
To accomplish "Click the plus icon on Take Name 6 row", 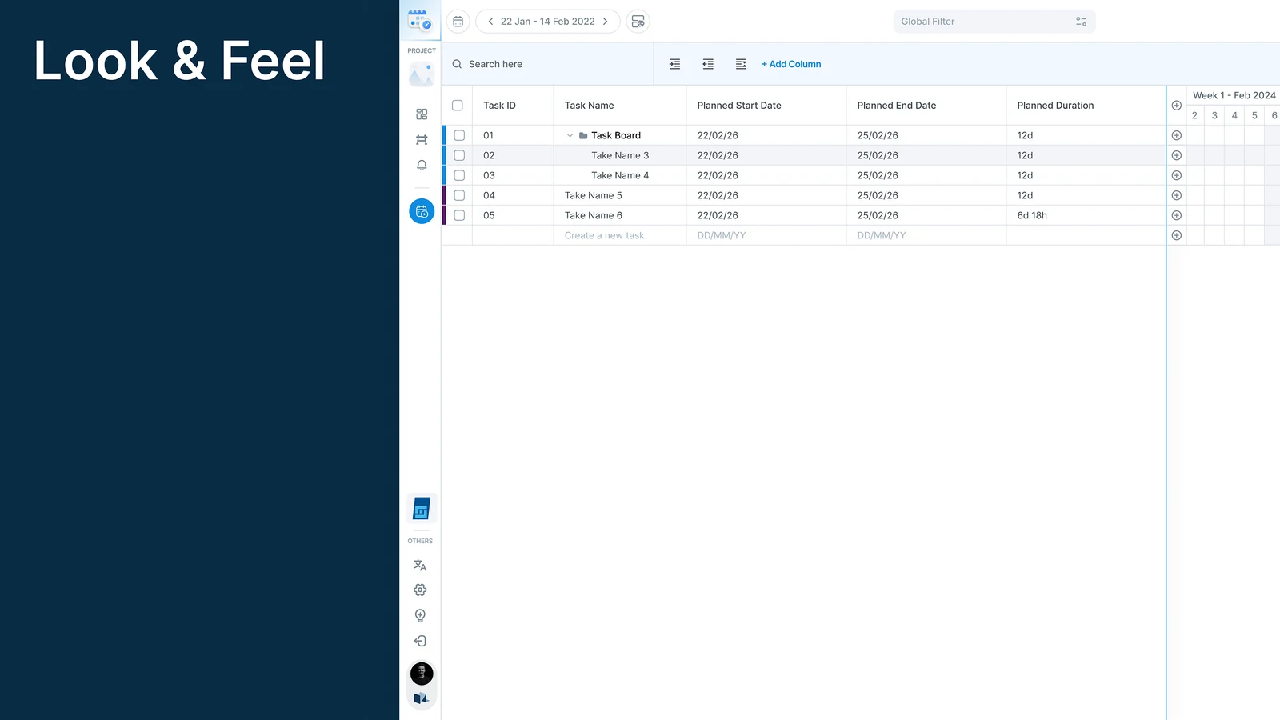I will click(1176, 215).
